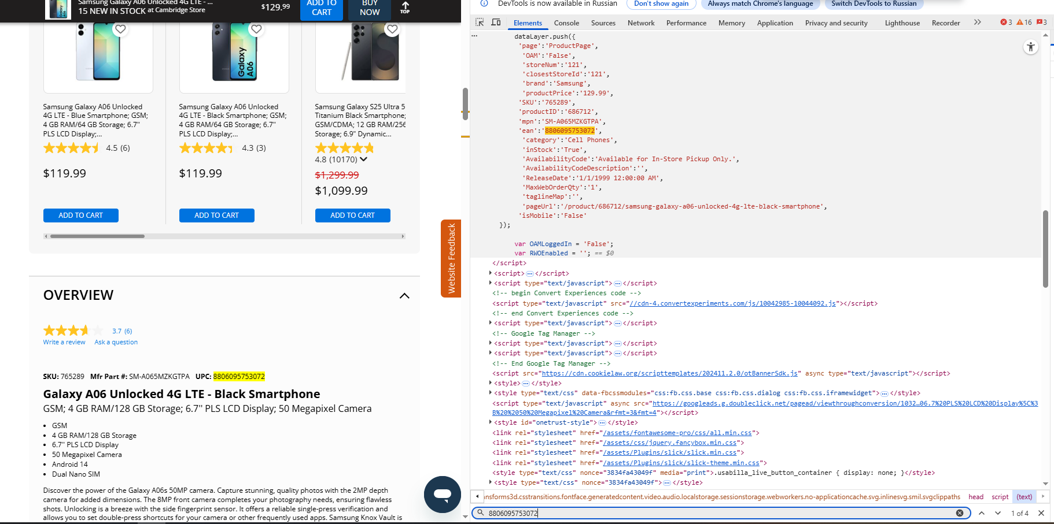1054x524 pixels.
Task: Open the black Galaxy A06 product image
Action: (234, 52)
